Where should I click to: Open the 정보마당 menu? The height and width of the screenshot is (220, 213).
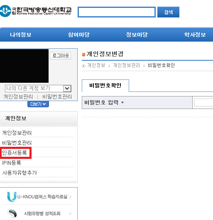coord(137,35)
